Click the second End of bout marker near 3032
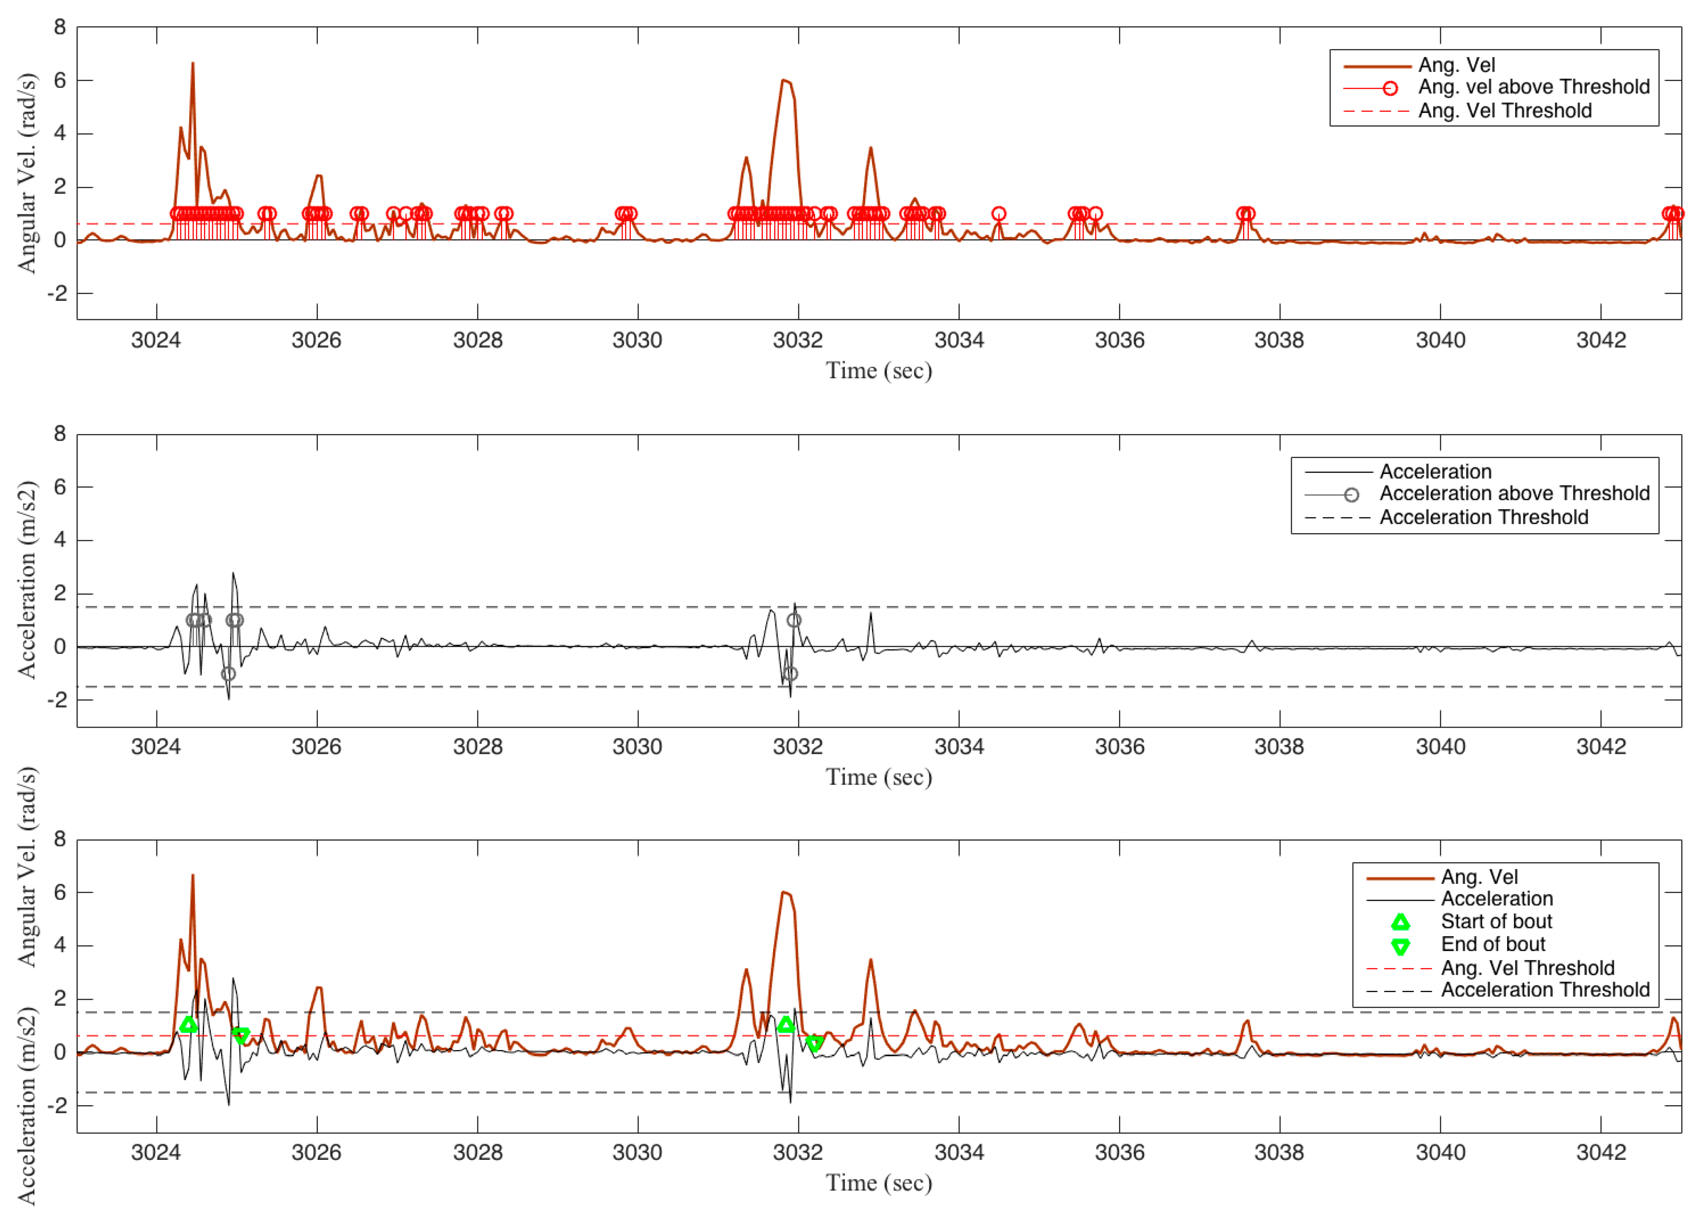 [x=814, y=1043]
